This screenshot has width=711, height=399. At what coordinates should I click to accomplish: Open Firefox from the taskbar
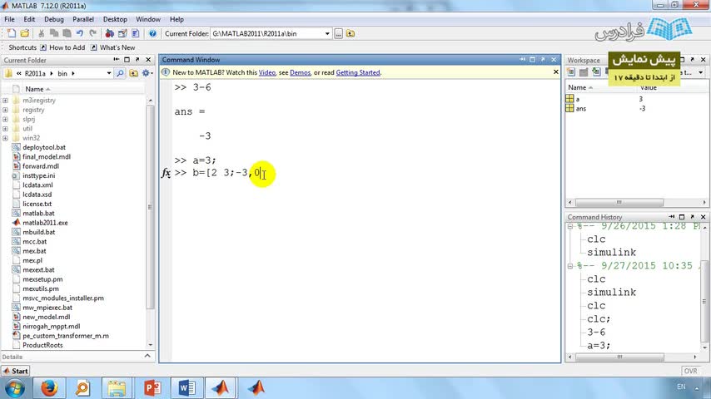[49, 388]
